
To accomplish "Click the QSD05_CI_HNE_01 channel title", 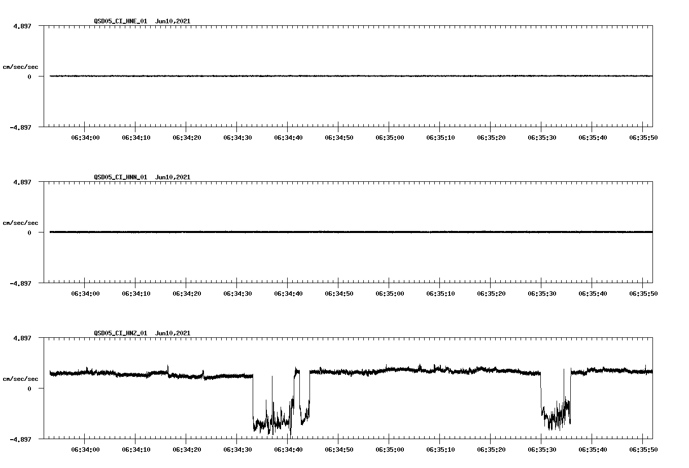I will coord(120,21).
